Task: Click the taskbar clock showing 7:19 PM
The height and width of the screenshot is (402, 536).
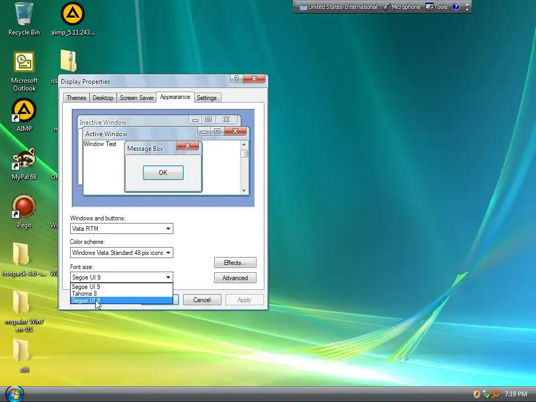Action: pyautogui.click(x=516, y=394)
